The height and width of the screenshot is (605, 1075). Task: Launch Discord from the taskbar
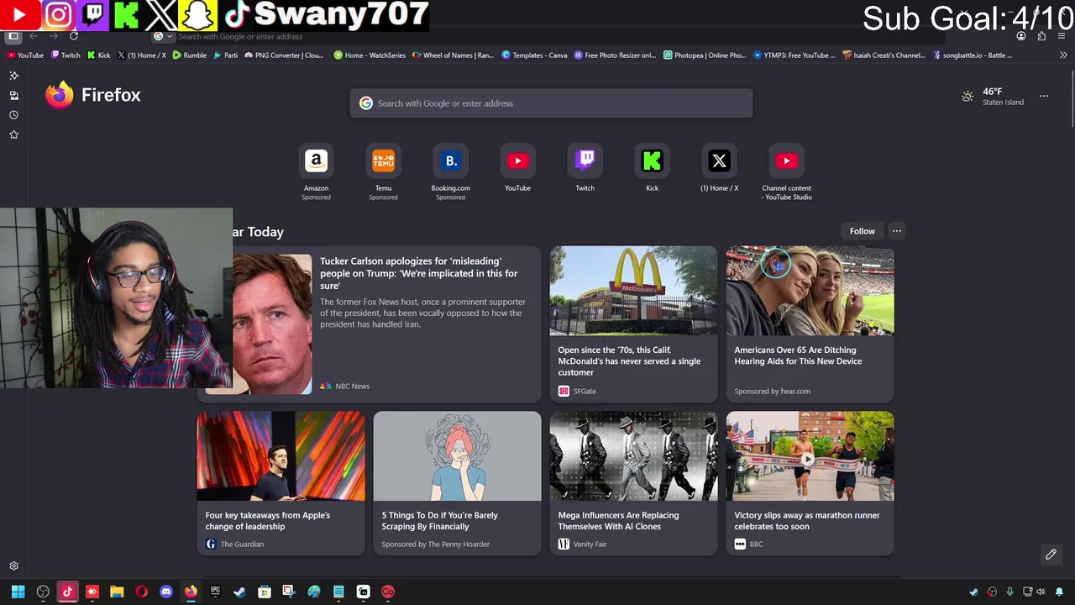(x=166, y=592)
